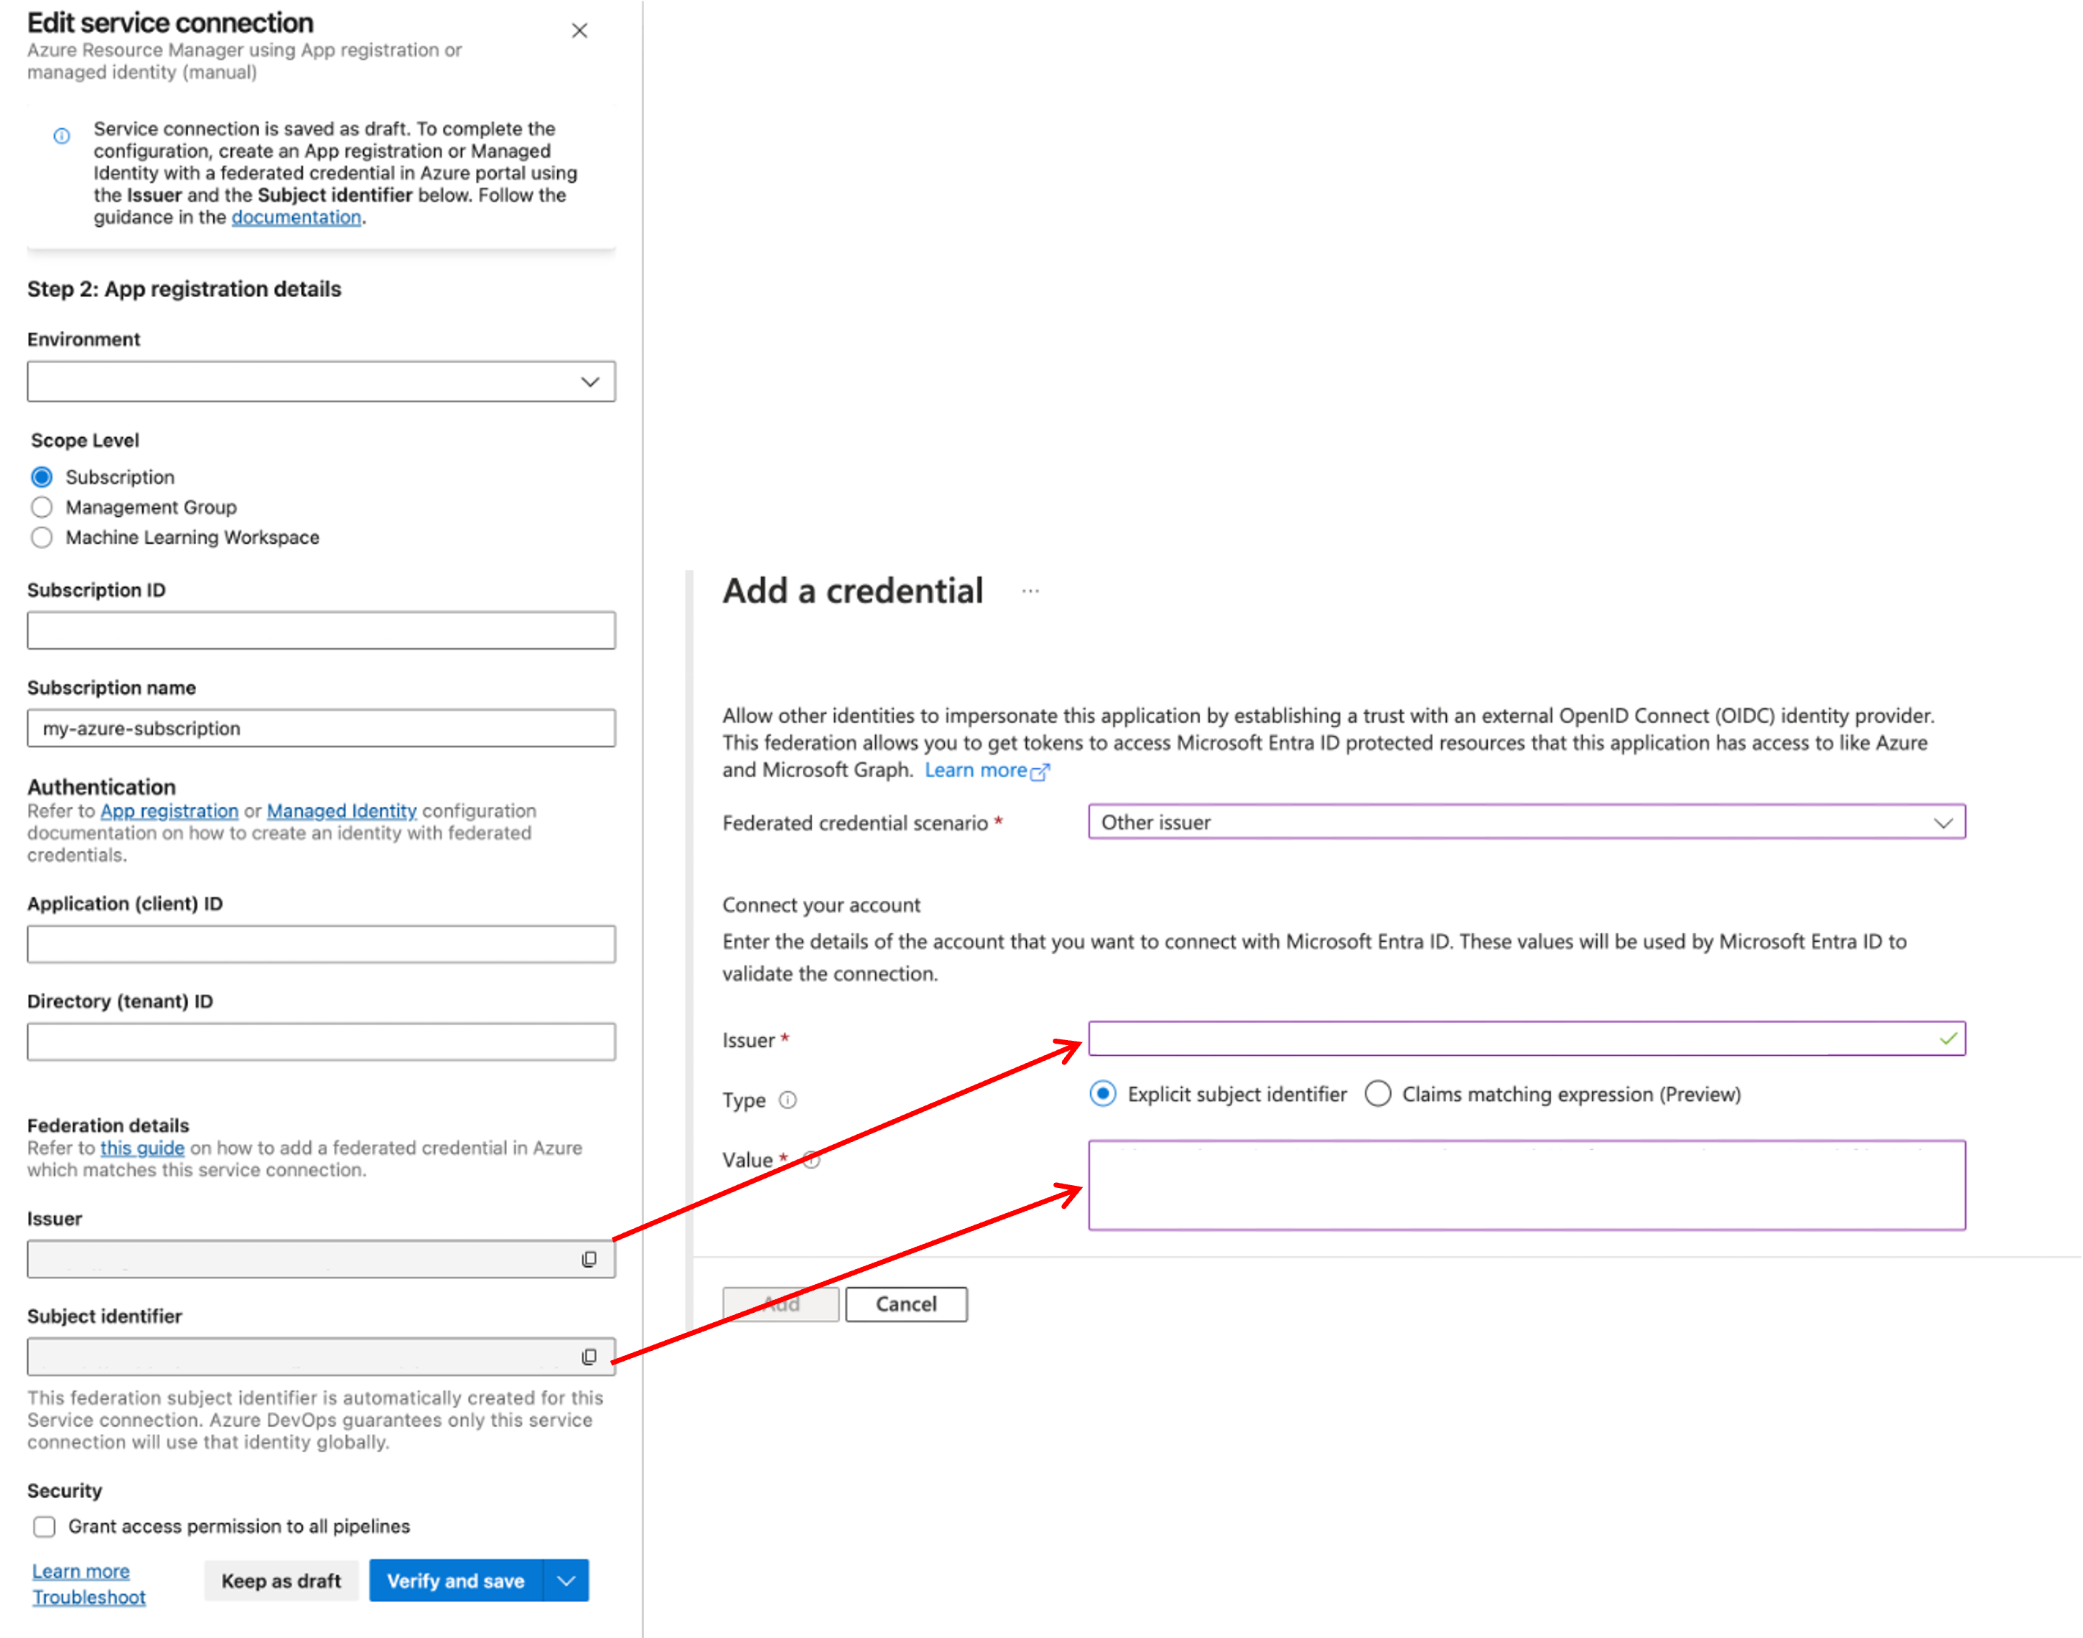Open the ellipsis menu beside Add a credential
Viewport: 2083px width, 1638px height.
[x=1030, y=591]
